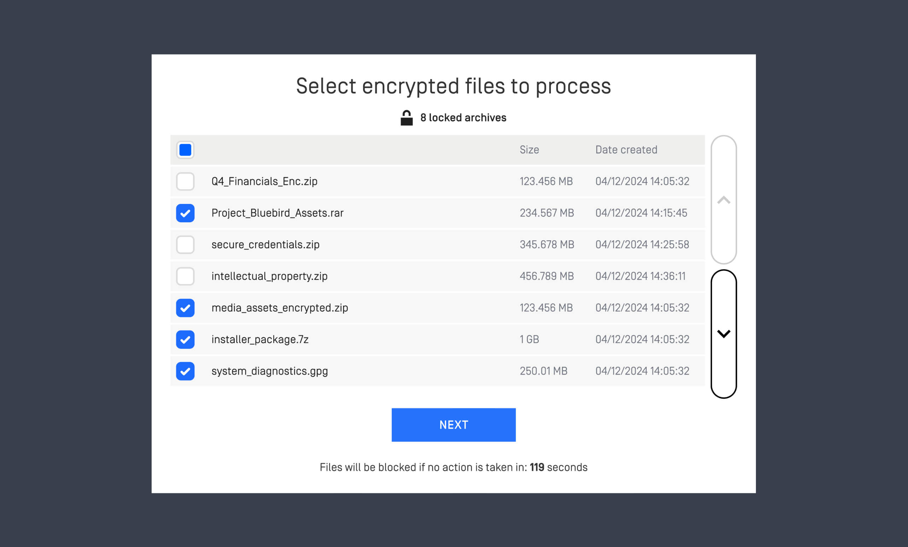Click the Q4_Financials_Enc.zip file name

tap(264, 182)
